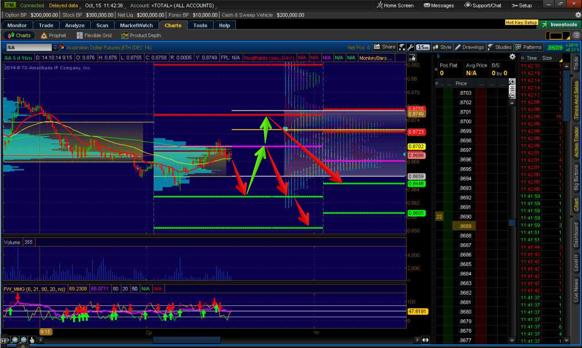This screenshot has width=582, height=348.
Task: Click the Share button
Action: pyautogui.click(x=385, y=47)
